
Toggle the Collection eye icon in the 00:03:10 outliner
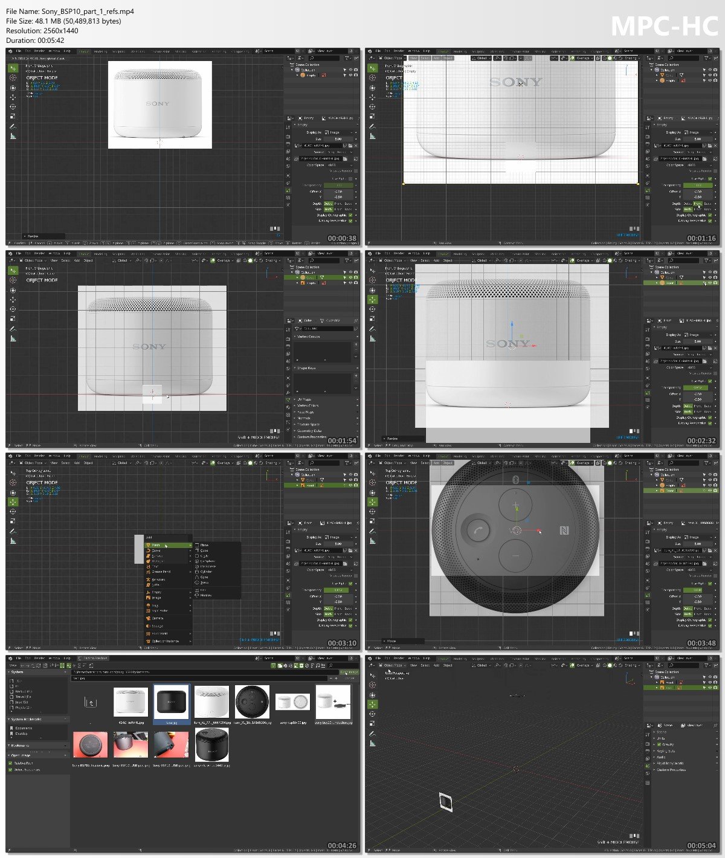click(x=350, y=474)
